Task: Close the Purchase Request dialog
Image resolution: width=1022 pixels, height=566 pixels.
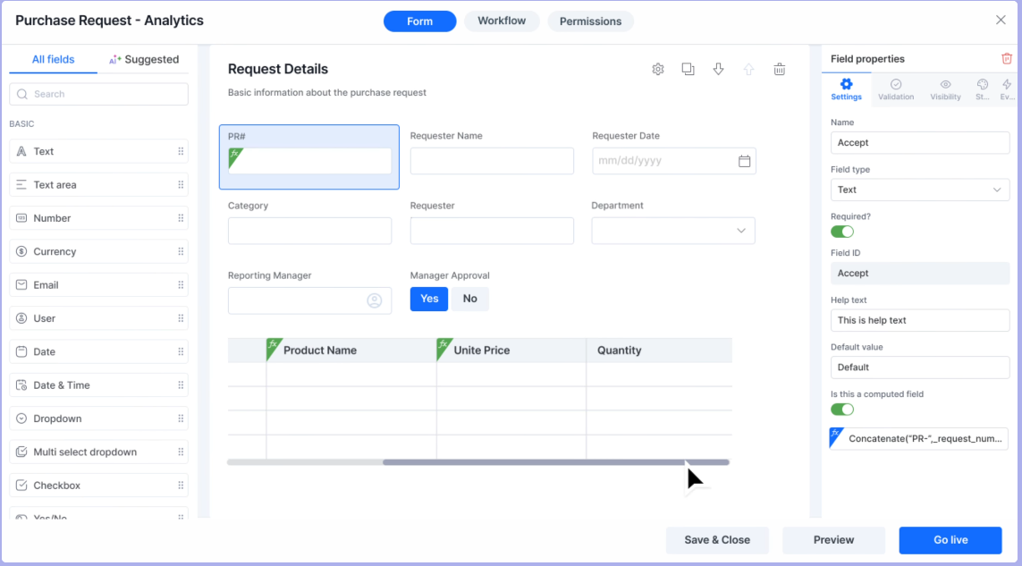Action: [x=1001, y=21]
